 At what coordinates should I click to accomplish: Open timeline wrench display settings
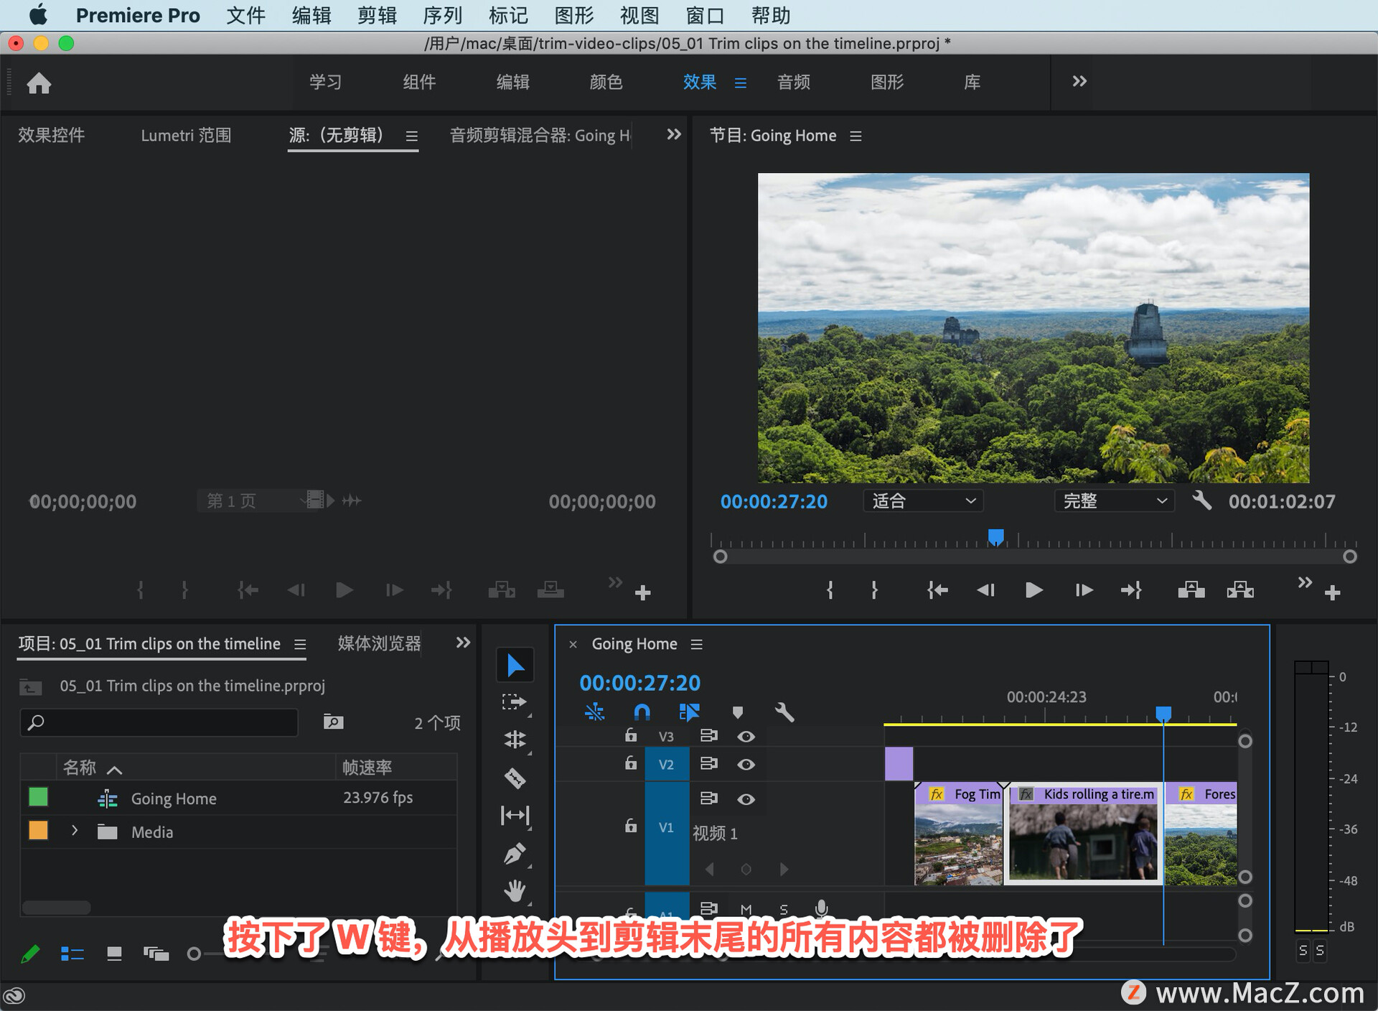pos(784,712)
